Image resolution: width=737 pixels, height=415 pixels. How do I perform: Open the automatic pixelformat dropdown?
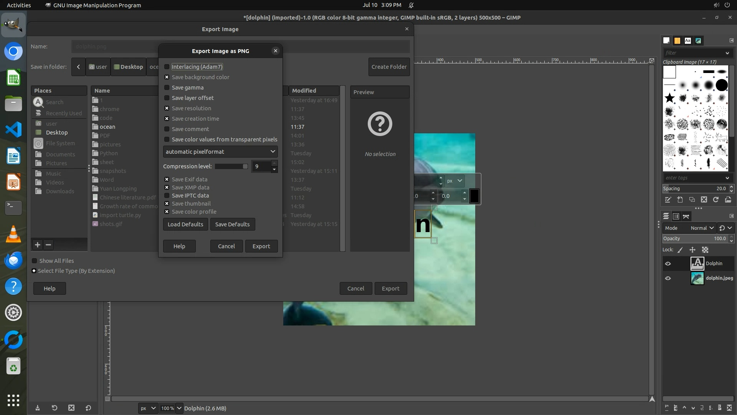[x=220, y=152]
